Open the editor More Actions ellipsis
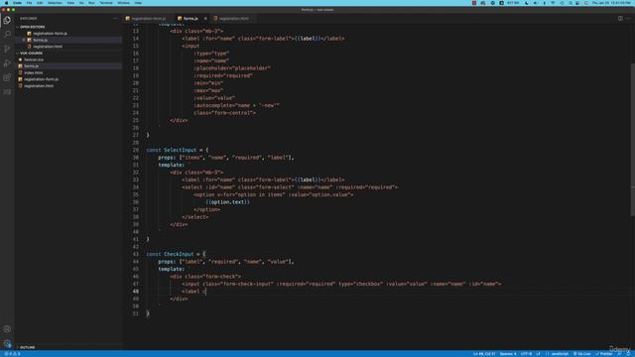The height and width of the screenshot is (357, 635). (x=628, y=18)
